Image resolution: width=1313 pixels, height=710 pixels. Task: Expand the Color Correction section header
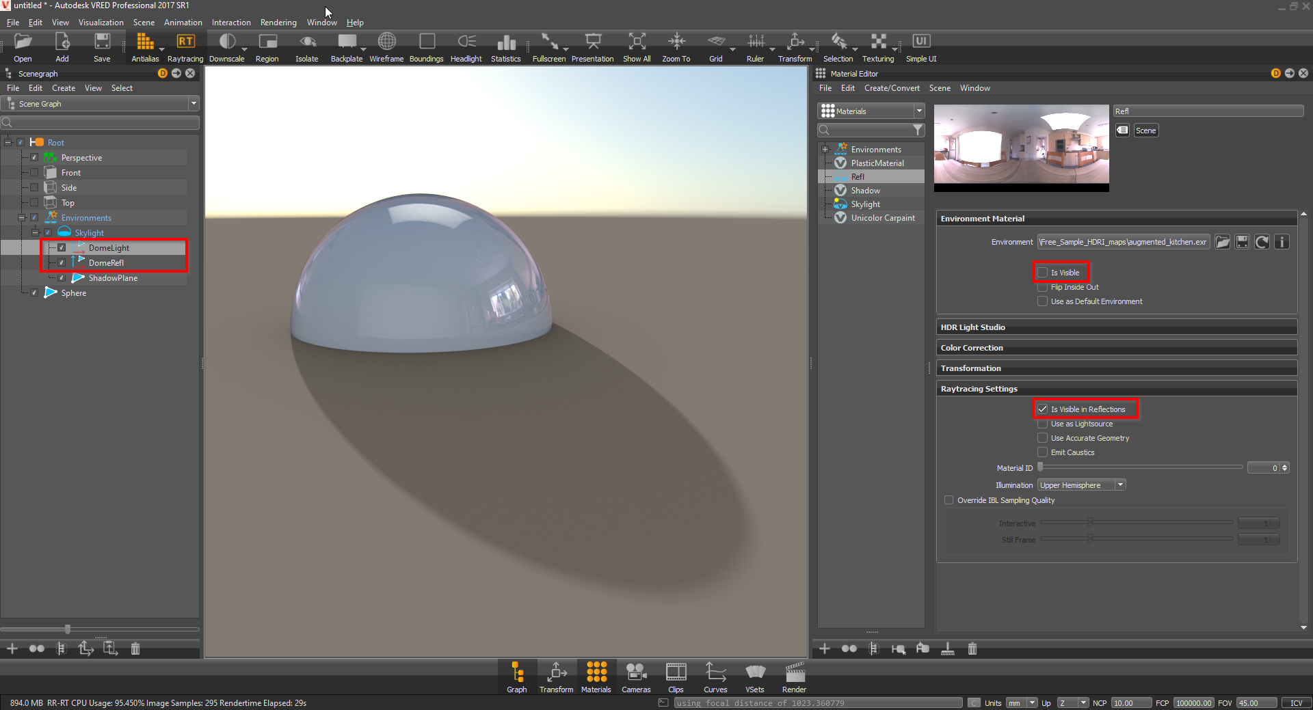coord(1116,347)
